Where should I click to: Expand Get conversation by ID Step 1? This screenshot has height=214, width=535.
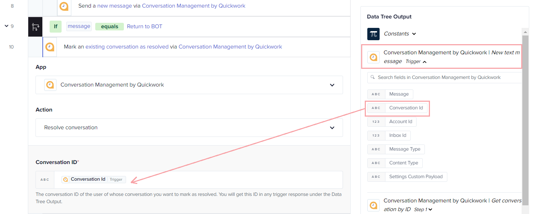pos(430,210)
